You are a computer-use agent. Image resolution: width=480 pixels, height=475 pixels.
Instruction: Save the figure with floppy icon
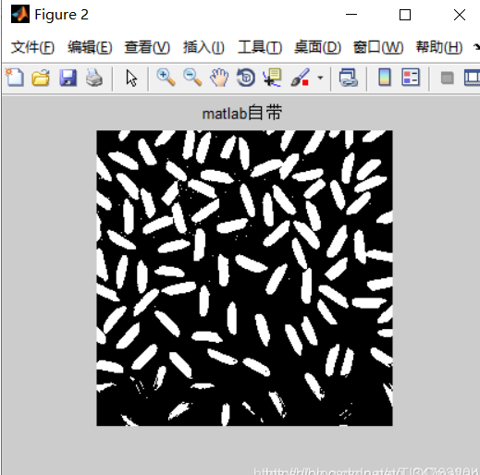pyautogui.click(x=68, y=78)
